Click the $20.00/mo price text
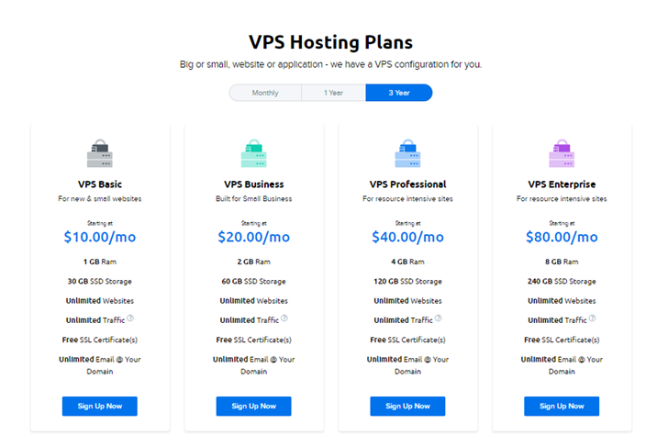Screen dimensions: 657x435 tap(253, 237)
